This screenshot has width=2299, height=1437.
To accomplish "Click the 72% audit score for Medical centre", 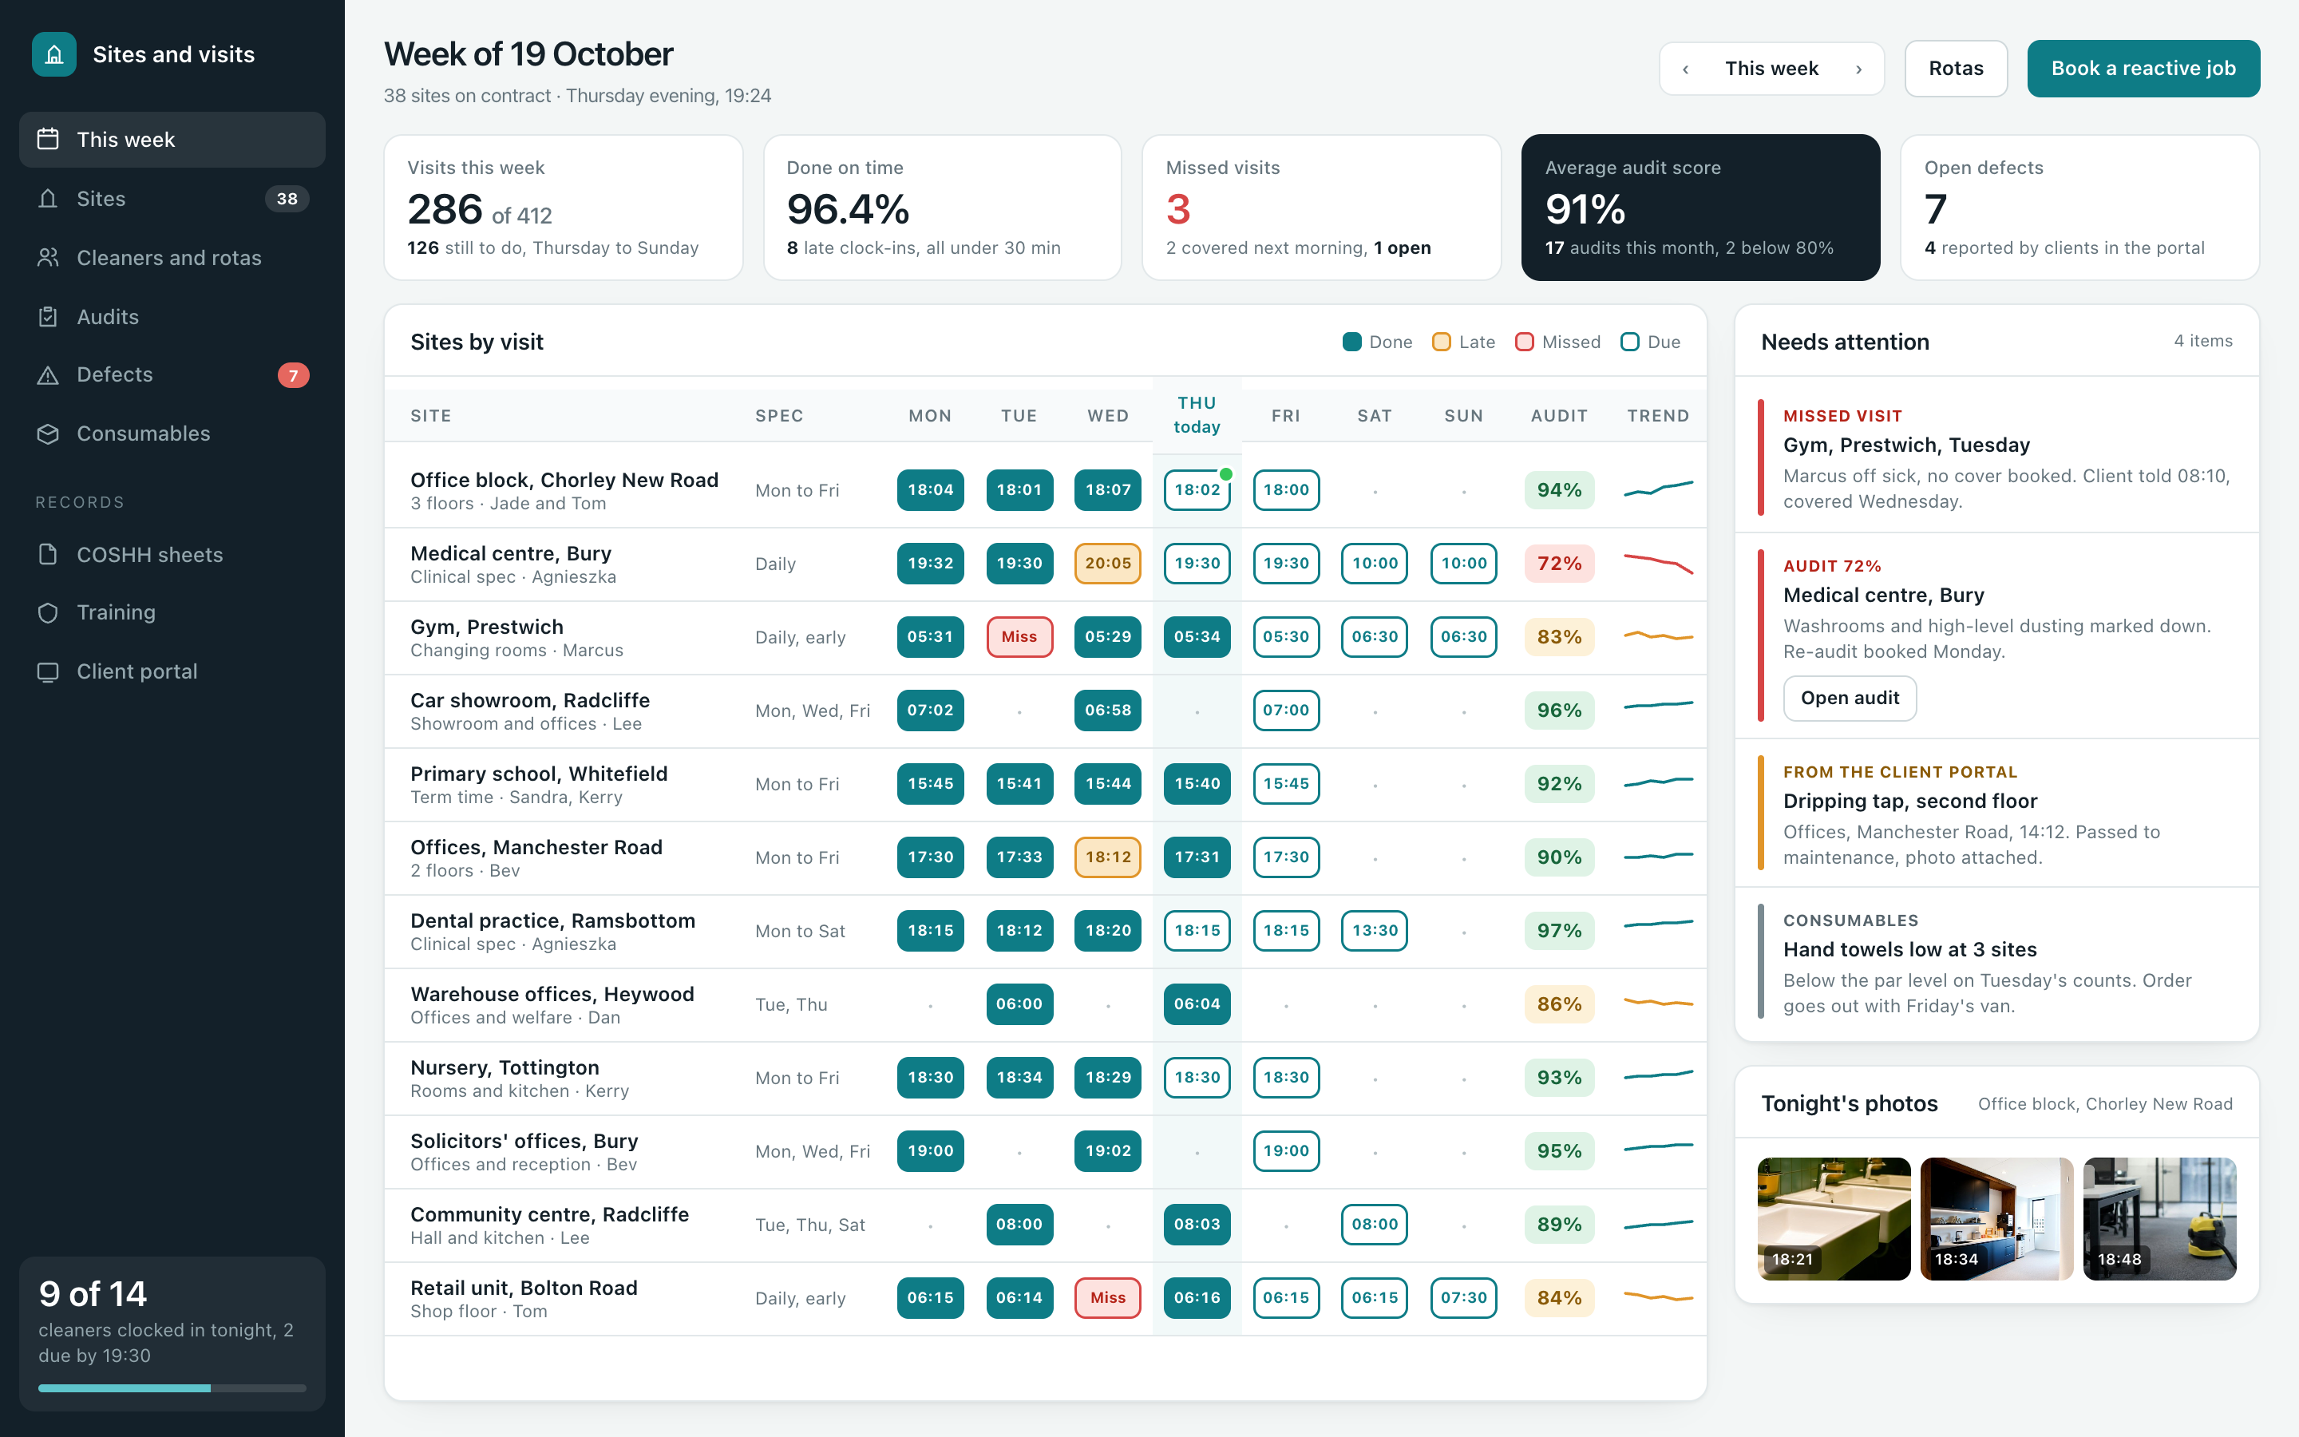I will point(1559,564).
